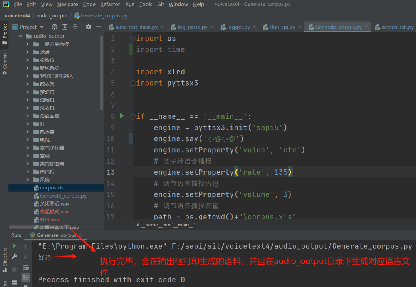Toggle soft-wrap in Run console

pyautogui.click(x=26, y=267)
